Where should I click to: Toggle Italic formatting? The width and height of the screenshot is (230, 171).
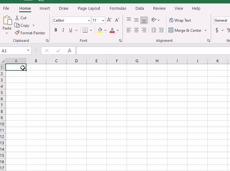tap(63, 30)
